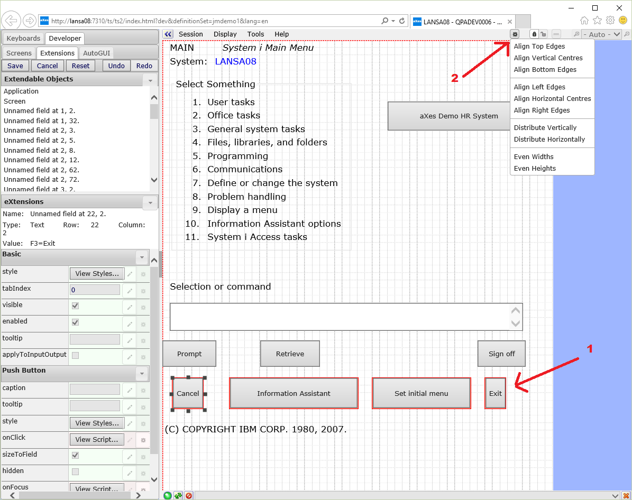Click the pencil edit icon for tabIndex
The width and height of the screenshot is (632, 500).
point(129,290)
